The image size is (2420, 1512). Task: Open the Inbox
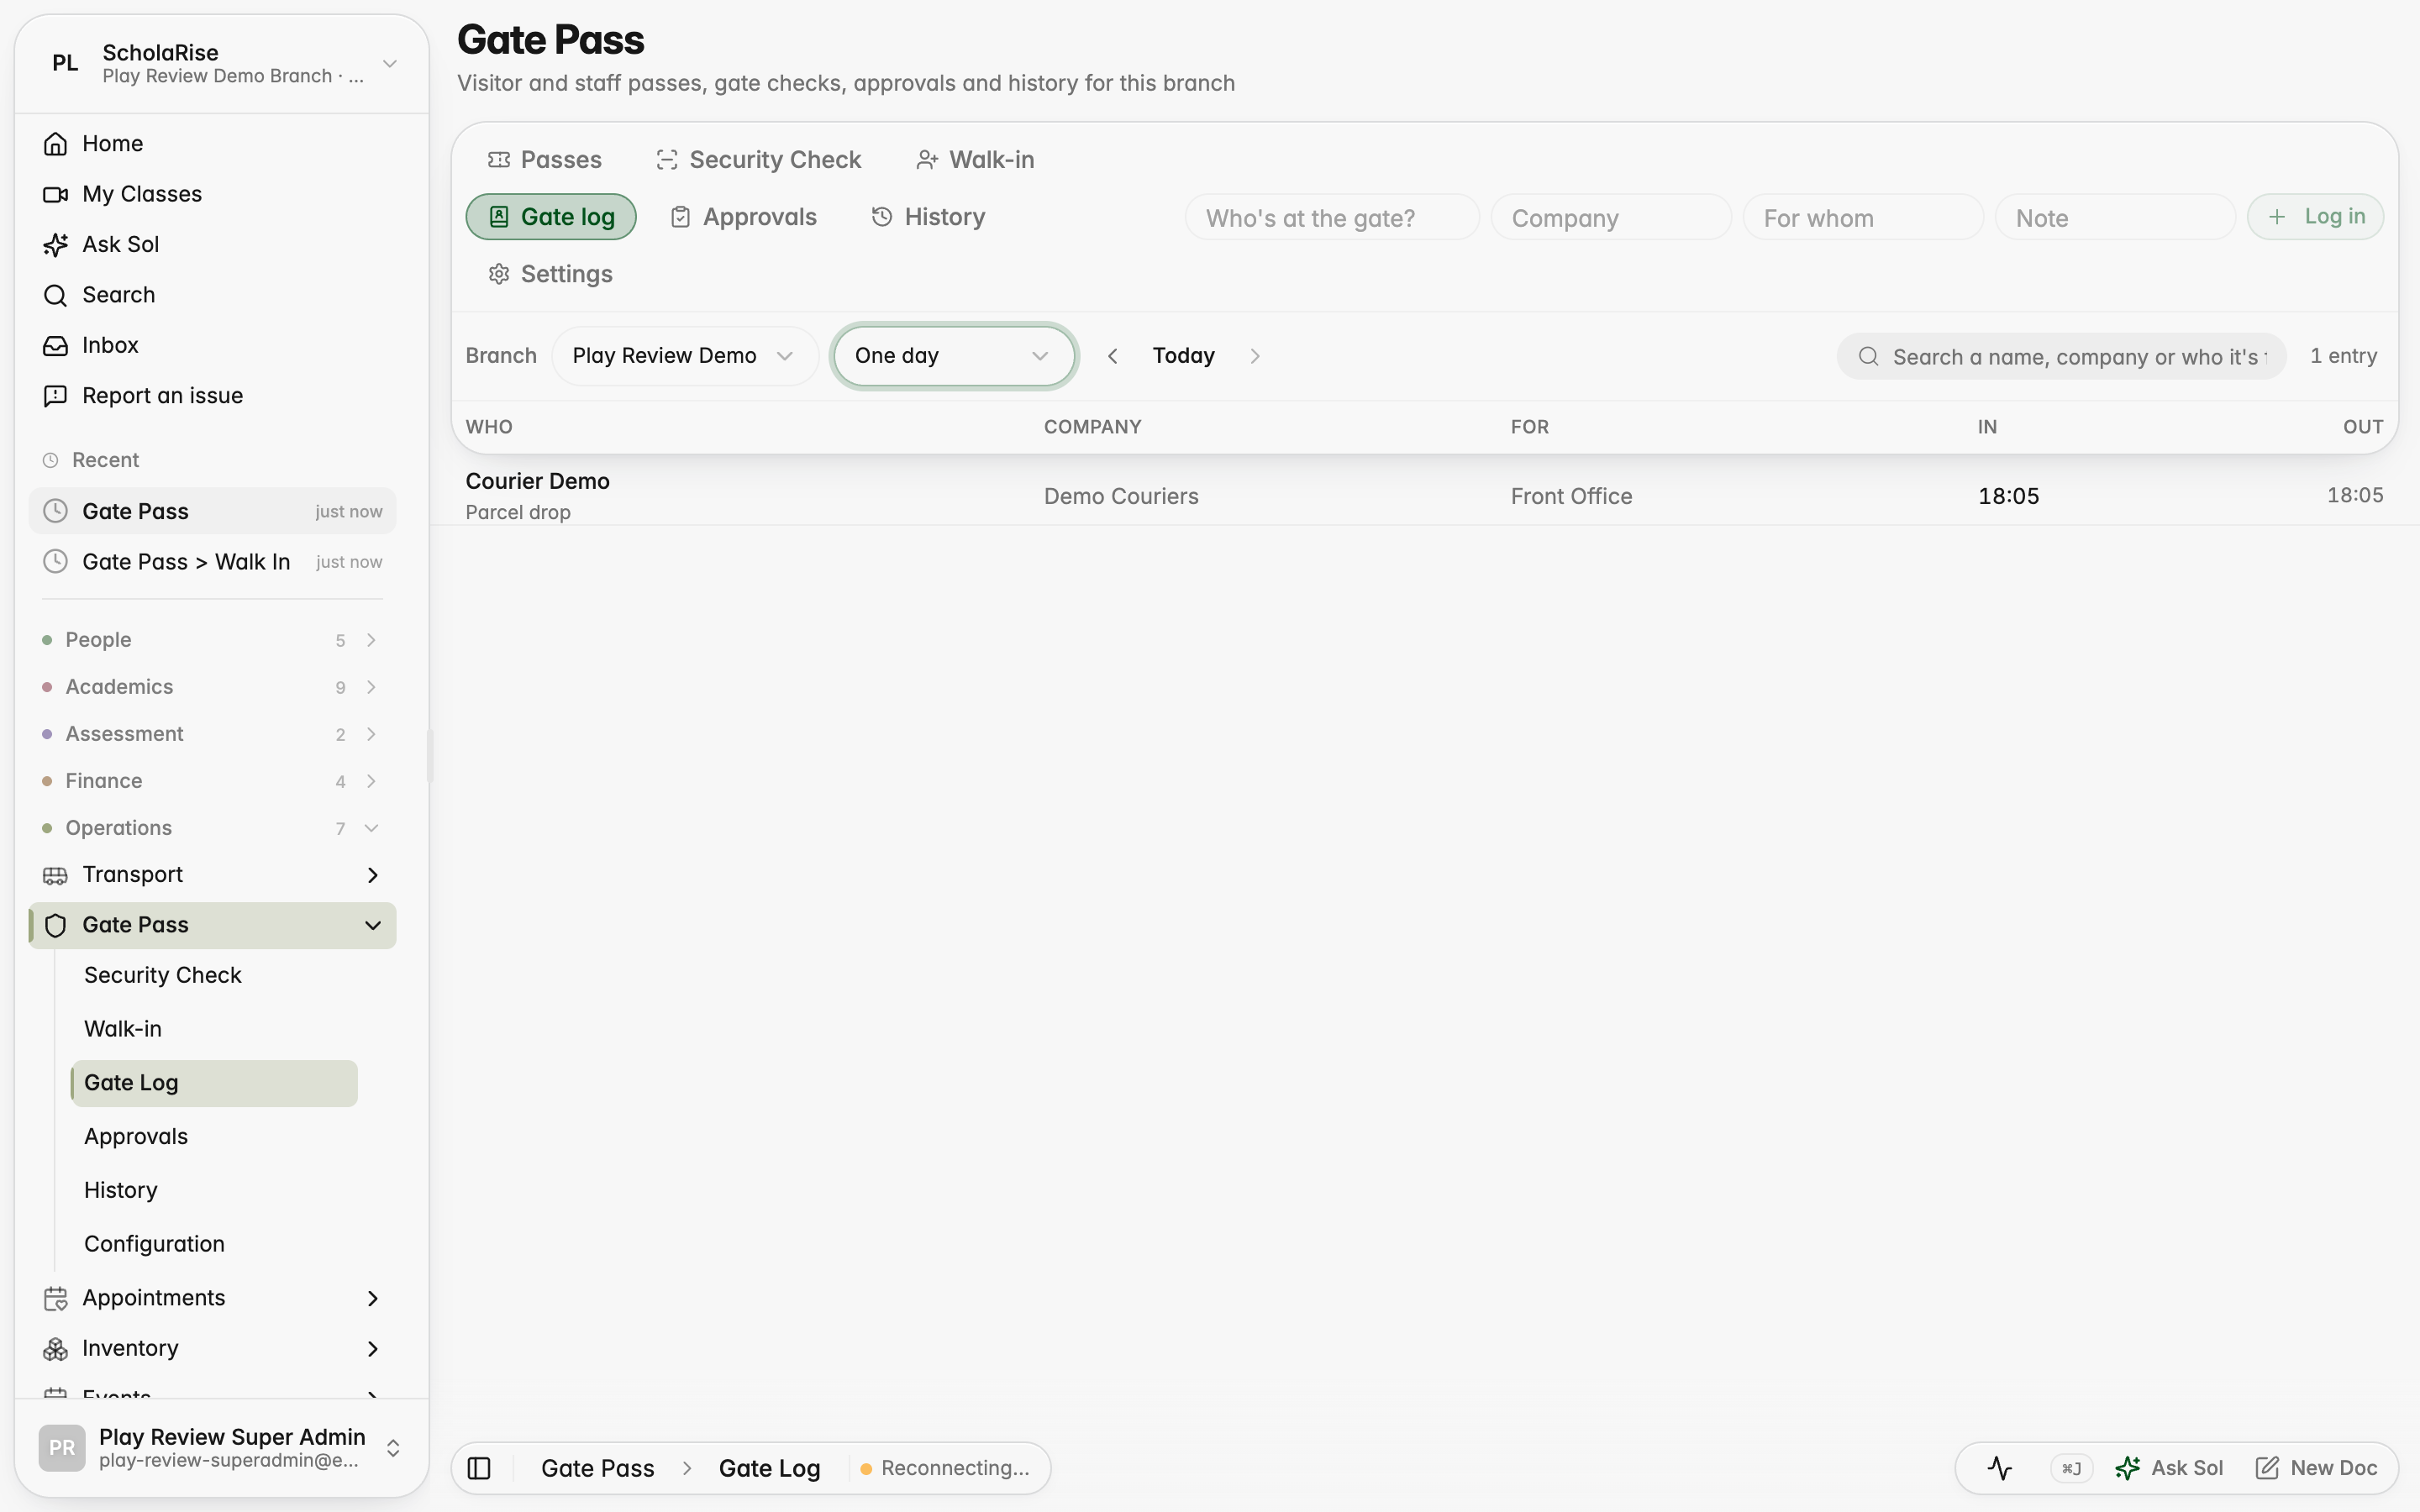coord(212,345)
